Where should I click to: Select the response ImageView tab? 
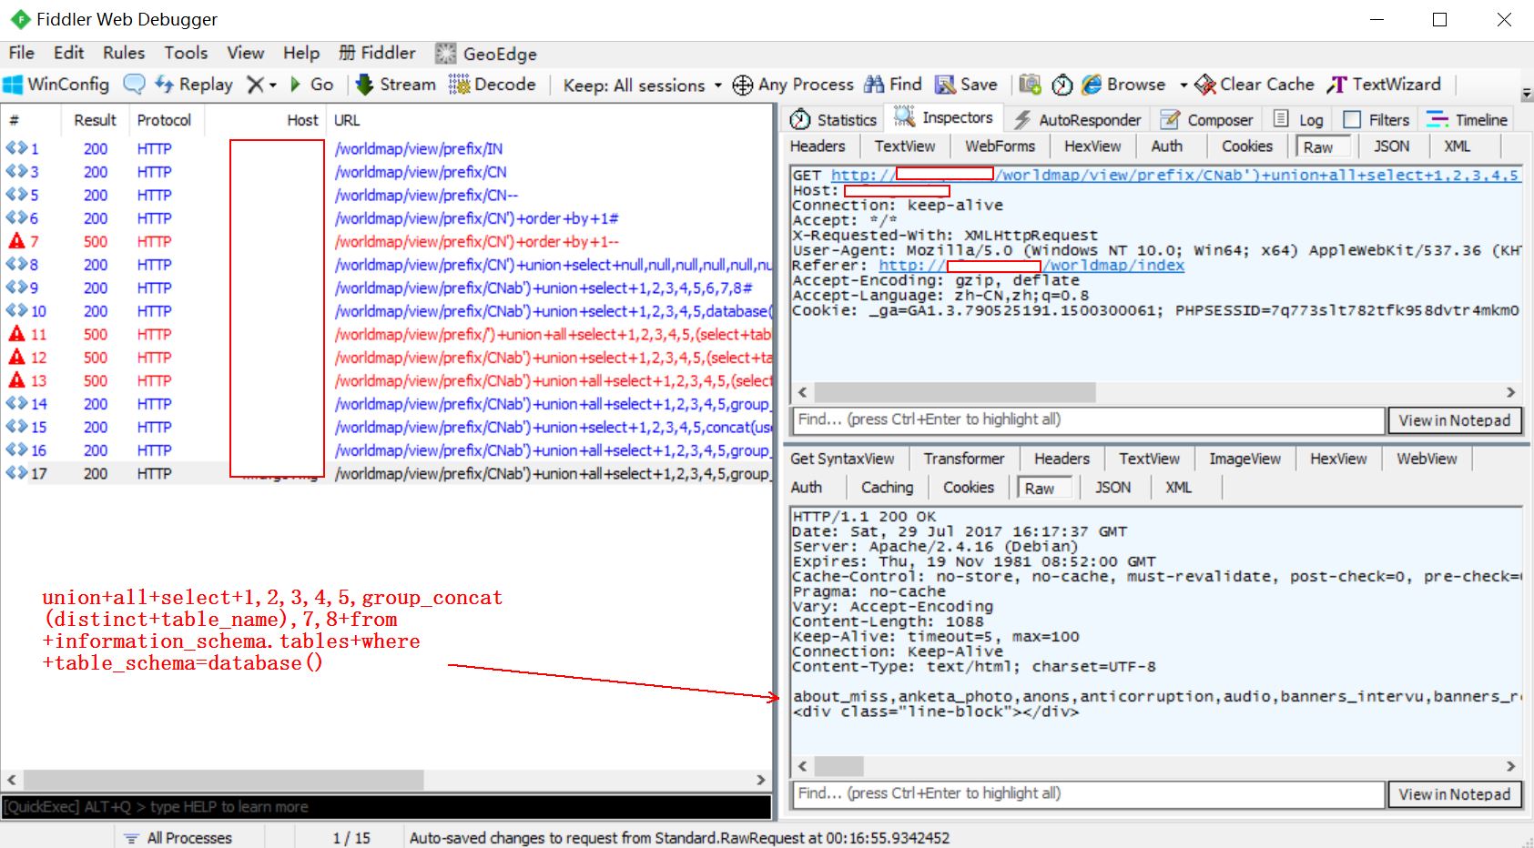(1244, 459)
